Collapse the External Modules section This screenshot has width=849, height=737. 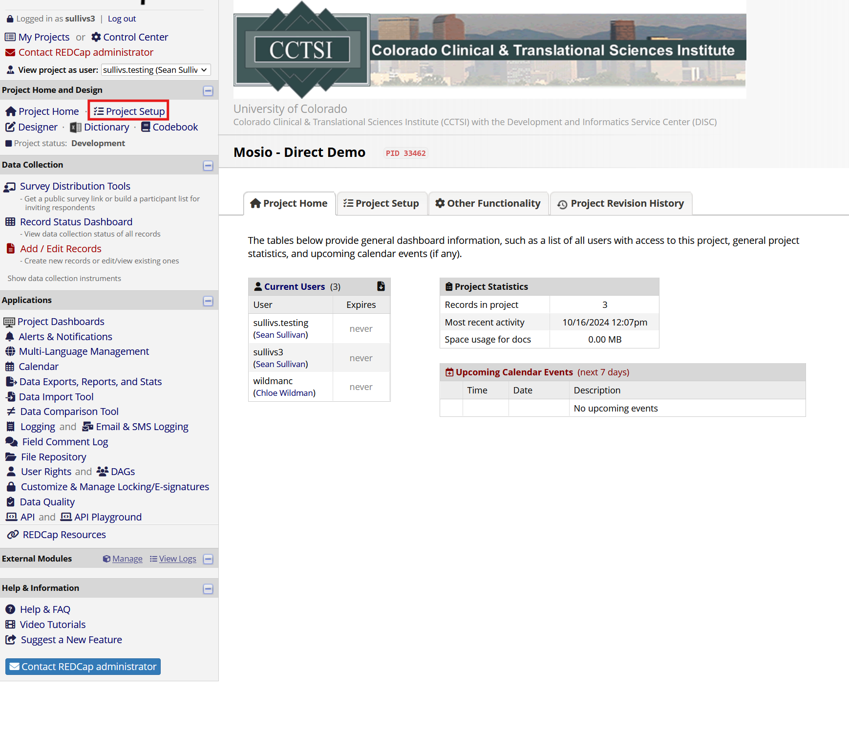tap(208, 559)
